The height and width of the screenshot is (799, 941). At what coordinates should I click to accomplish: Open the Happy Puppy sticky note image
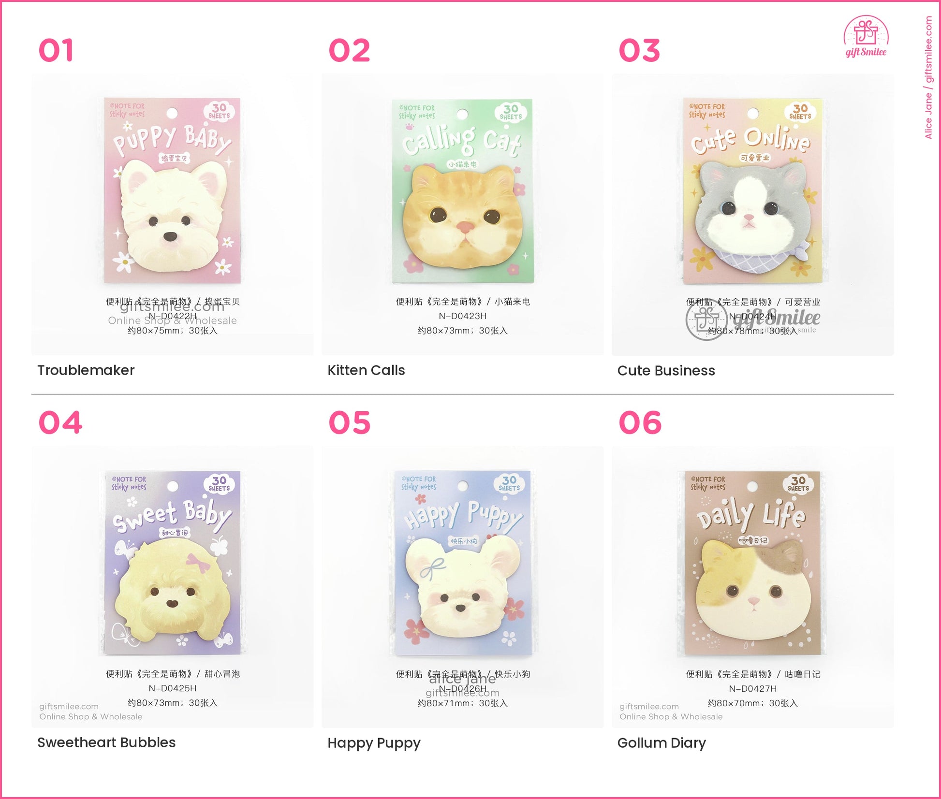[x=463, y=587]
